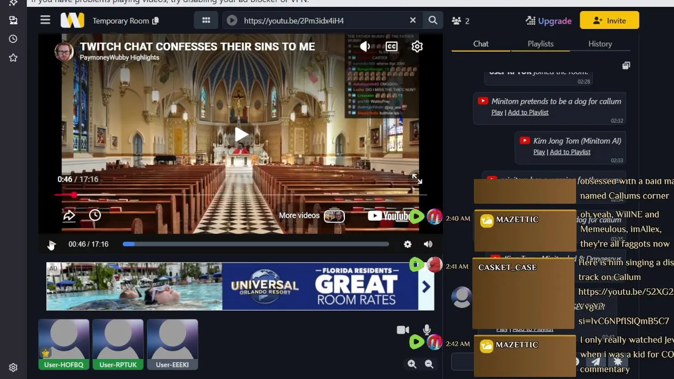Open the video title text link
The height and width of the screenshot is (379, 674).
197,46
